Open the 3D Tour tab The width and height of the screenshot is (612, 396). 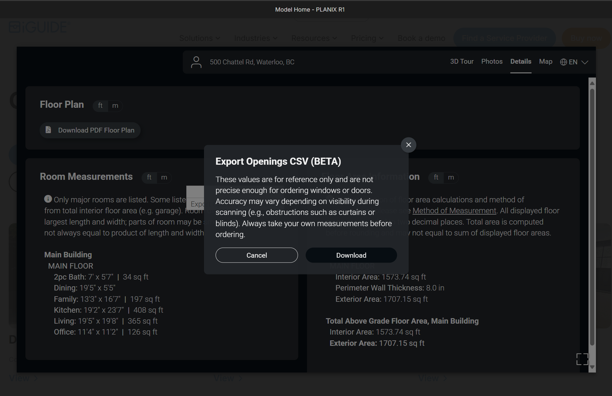(462, 61)
